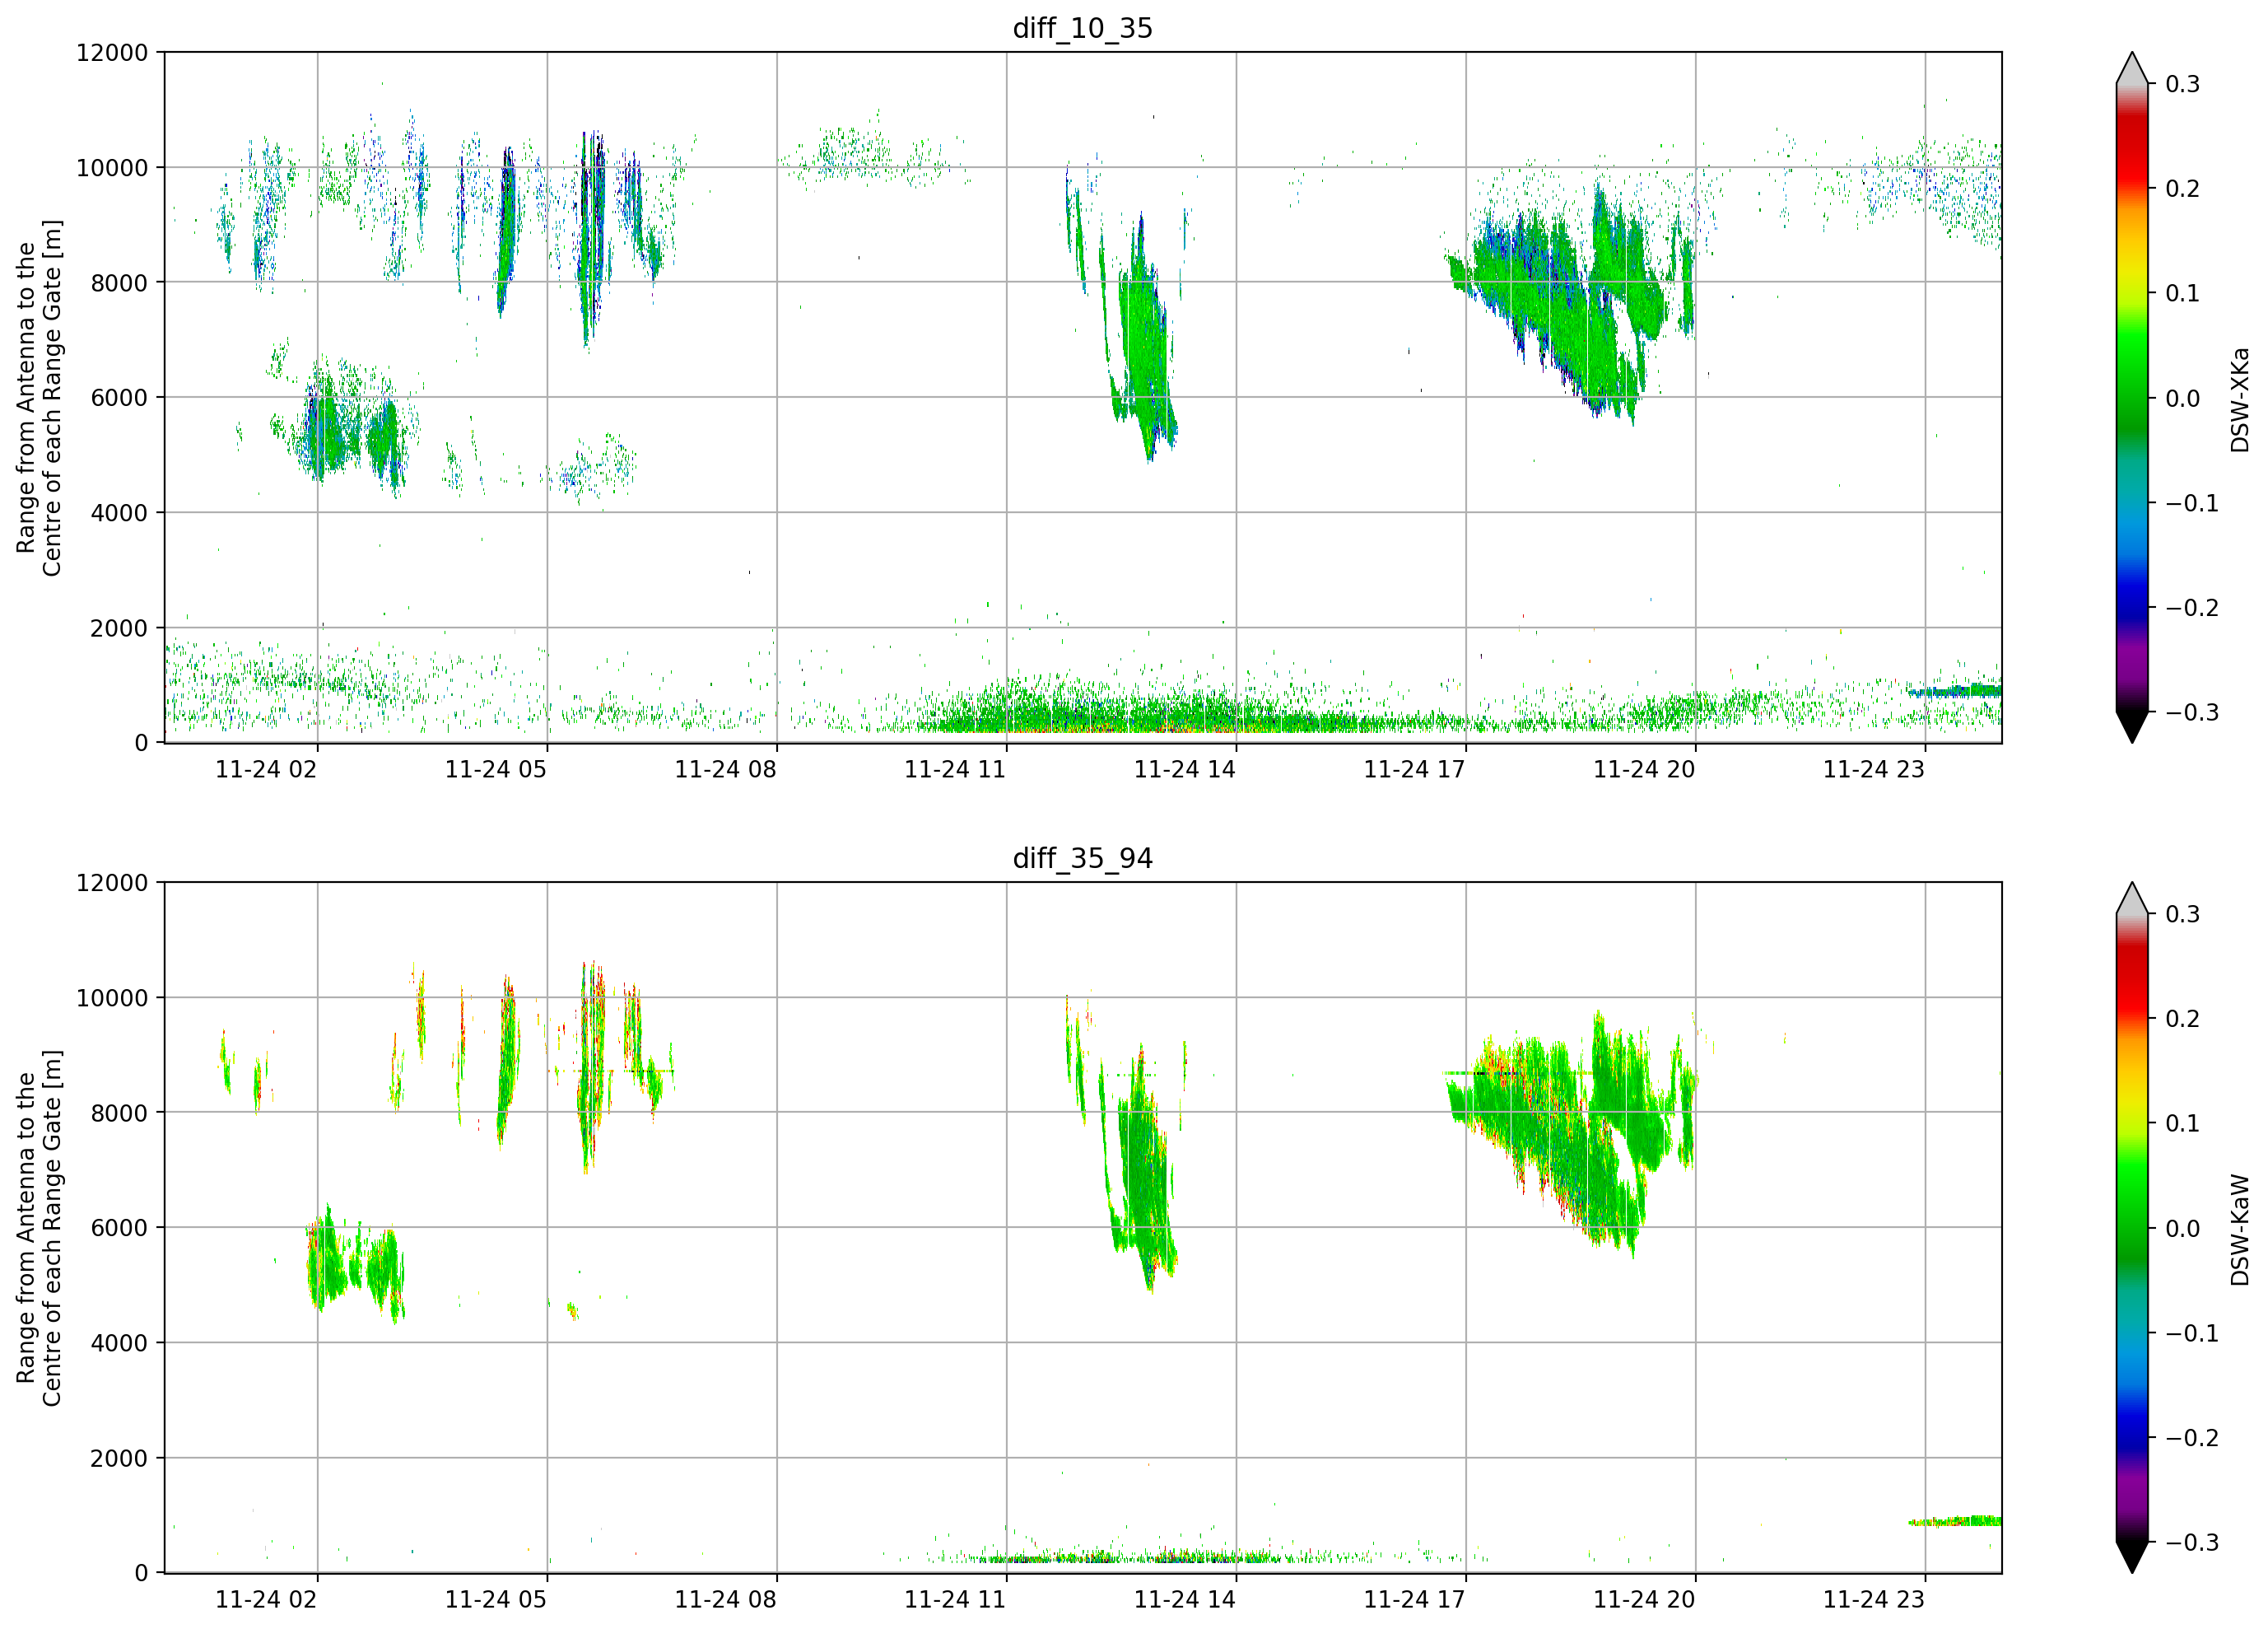The width and height of the screenshot is (2268, 1629).
Task: Click the 0.1 tick on DSW-KaW colorbar
Action: 2183,1123
